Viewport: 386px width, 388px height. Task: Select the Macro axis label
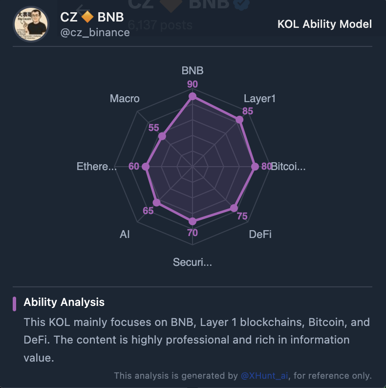click(x=125, y=99)
